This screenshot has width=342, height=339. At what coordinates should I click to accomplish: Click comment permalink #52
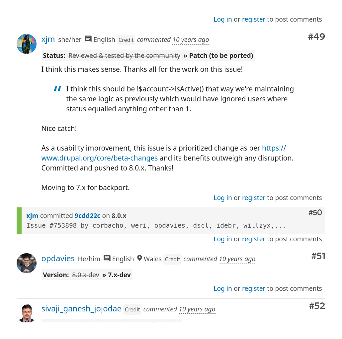pyautogui.click(x=317, y=306)
